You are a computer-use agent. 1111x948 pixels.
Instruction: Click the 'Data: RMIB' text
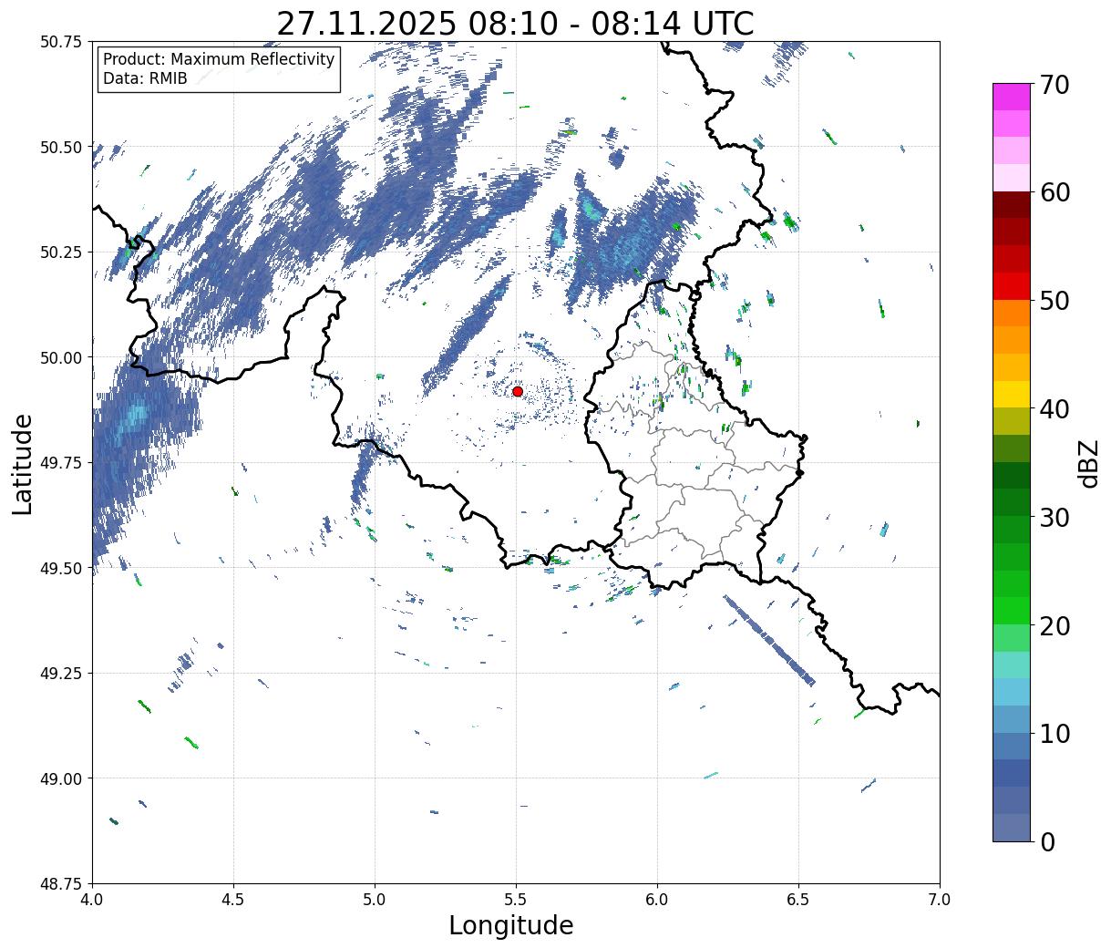click(145, 78)
